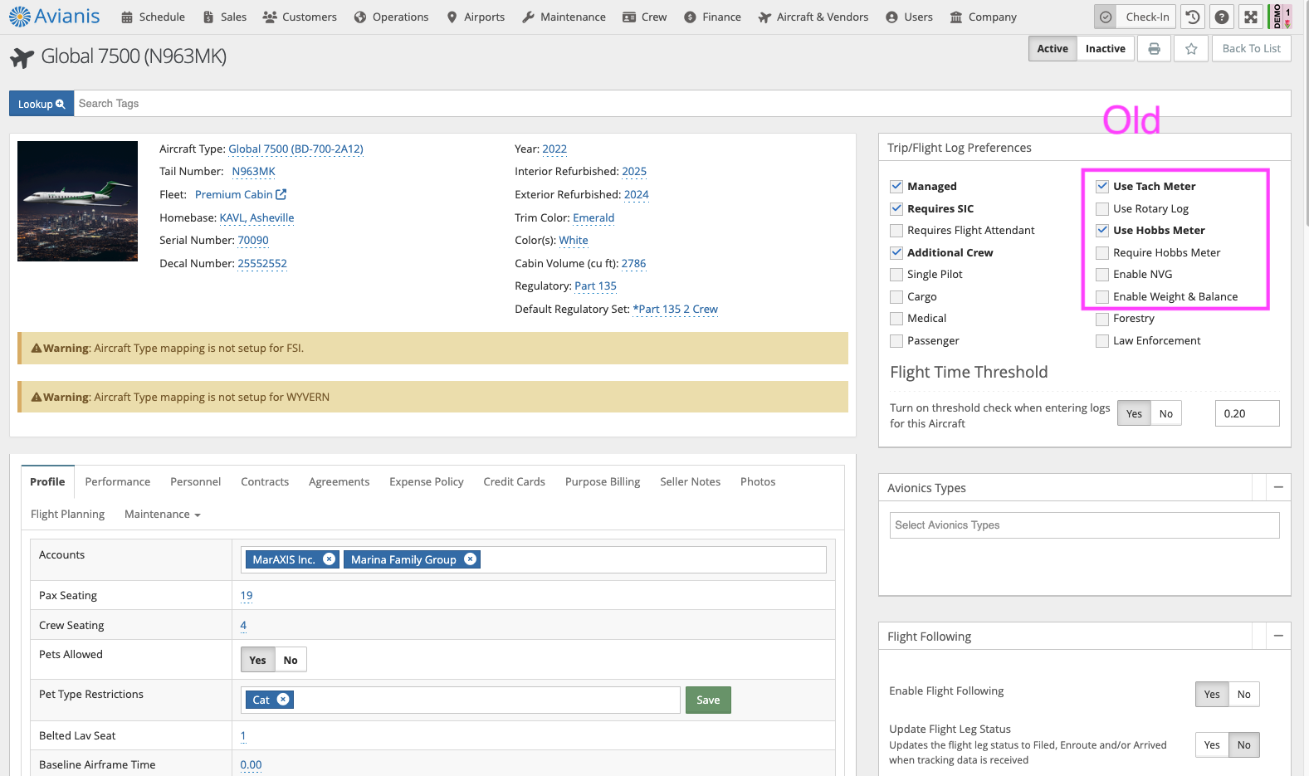Click inside the Pet Type Restrictions field
Viewport: 1309px width, 776px height.
[461, 700]
